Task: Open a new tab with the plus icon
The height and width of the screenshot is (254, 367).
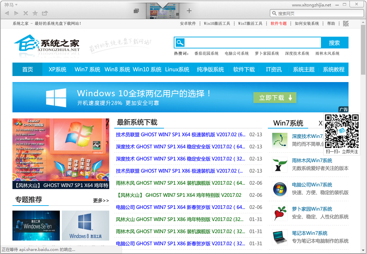Action: coord(189,11)
